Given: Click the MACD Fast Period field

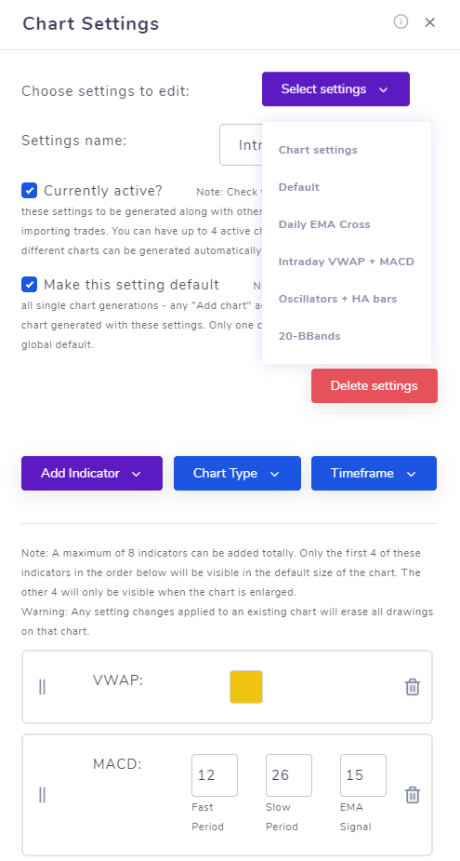Looking at the screenshot, I should [215, 774].
